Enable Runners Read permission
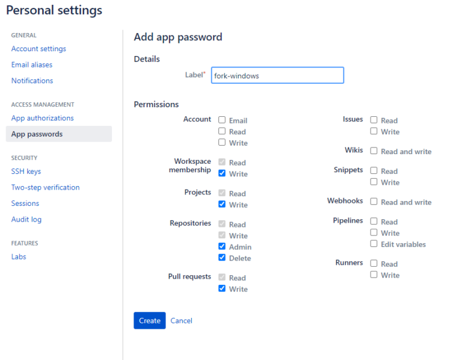Viewport: 462px width, 360px height. point(374,263)
